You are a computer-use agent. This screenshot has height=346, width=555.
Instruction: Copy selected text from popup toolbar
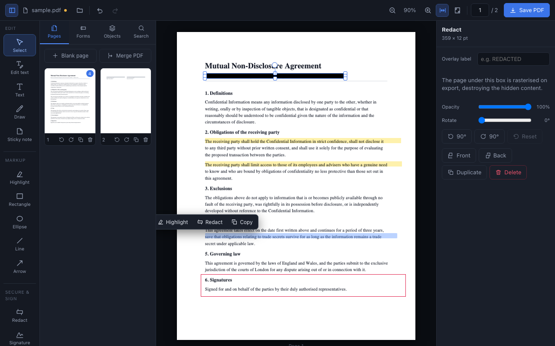pos(242,222)
